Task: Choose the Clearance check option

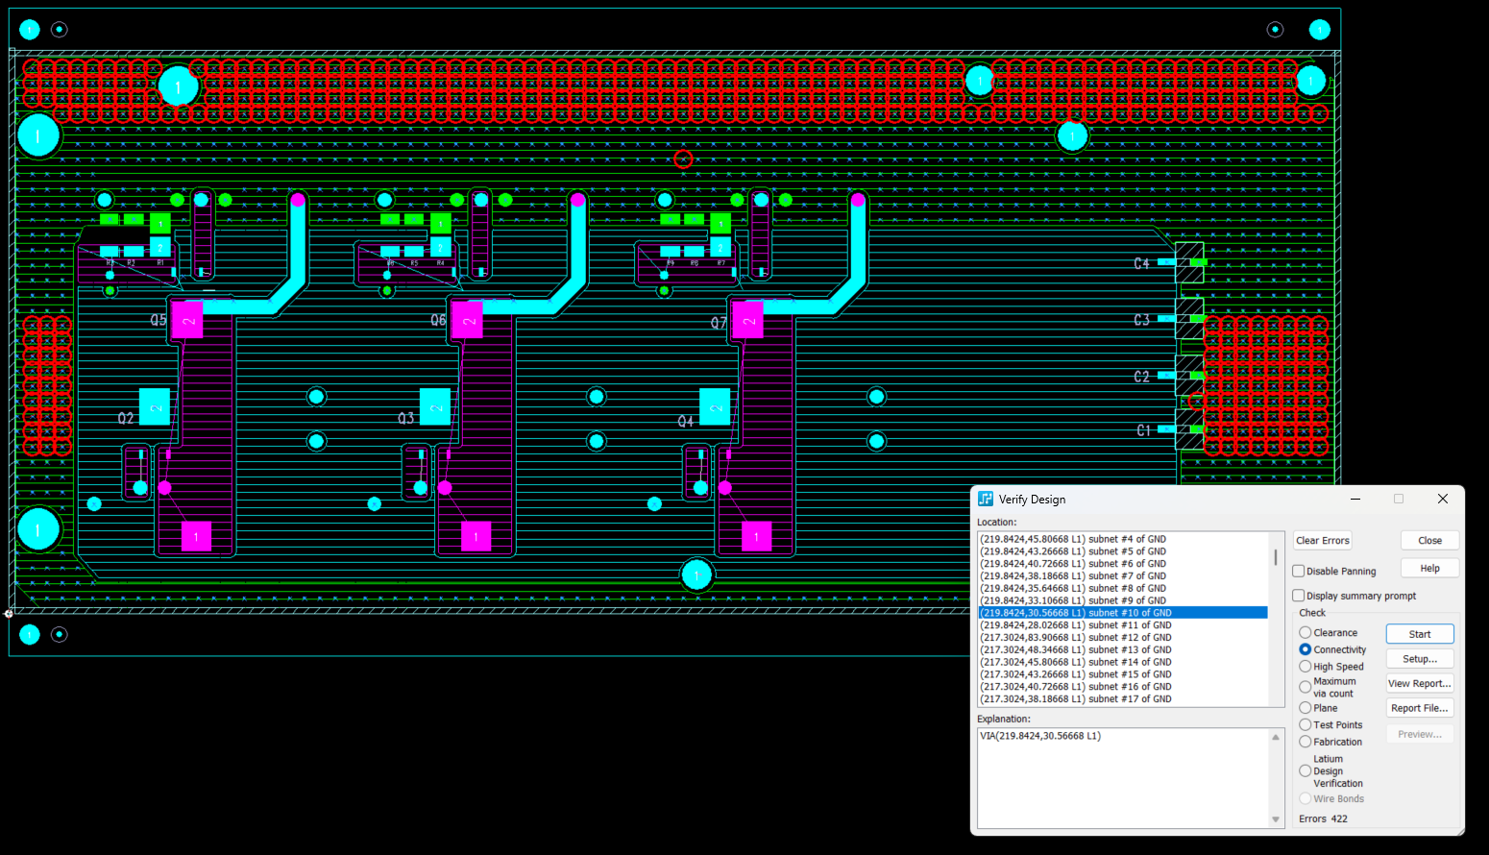Action: 1306,633
